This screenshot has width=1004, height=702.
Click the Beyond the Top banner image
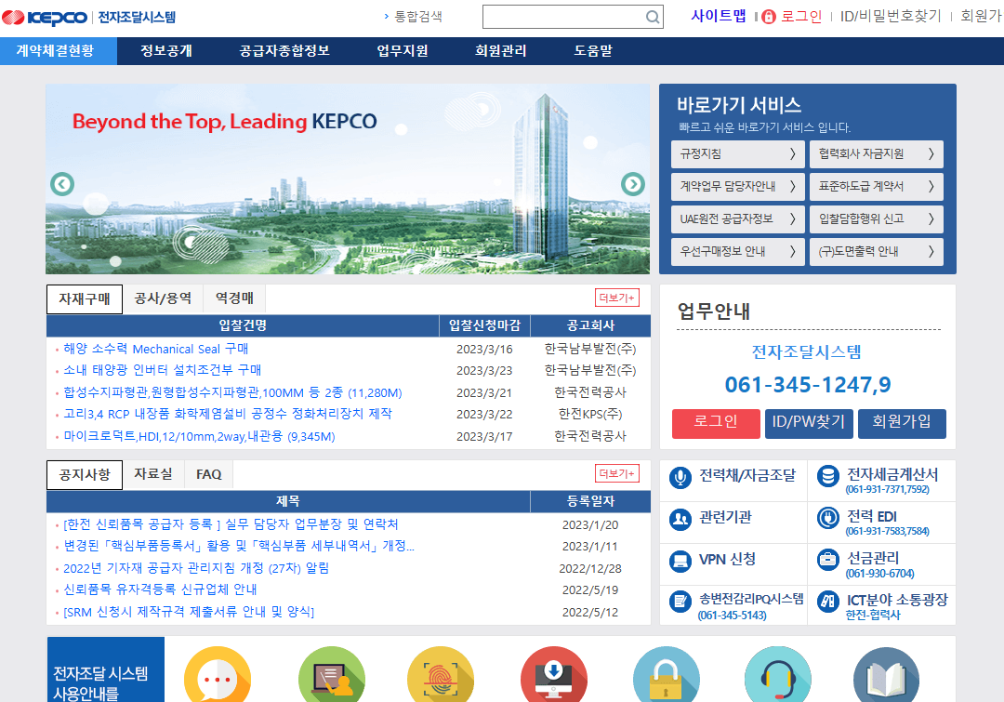coord(348,179)
